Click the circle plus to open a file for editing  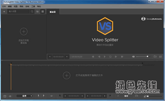67,75
